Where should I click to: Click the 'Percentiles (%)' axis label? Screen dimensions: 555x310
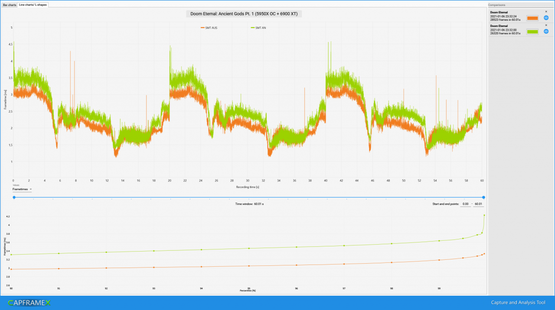click(x=248, y=291)
